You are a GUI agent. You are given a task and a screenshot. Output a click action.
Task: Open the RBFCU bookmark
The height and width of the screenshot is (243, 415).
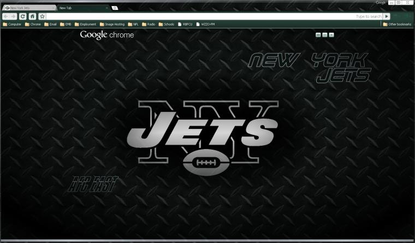click(185, 25)
